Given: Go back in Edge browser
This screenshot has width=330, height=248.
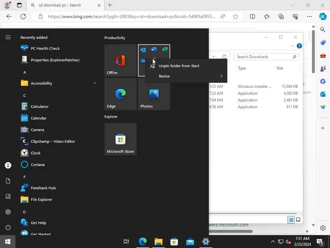Looking at the screenshot, I should (x=9, y=16).
